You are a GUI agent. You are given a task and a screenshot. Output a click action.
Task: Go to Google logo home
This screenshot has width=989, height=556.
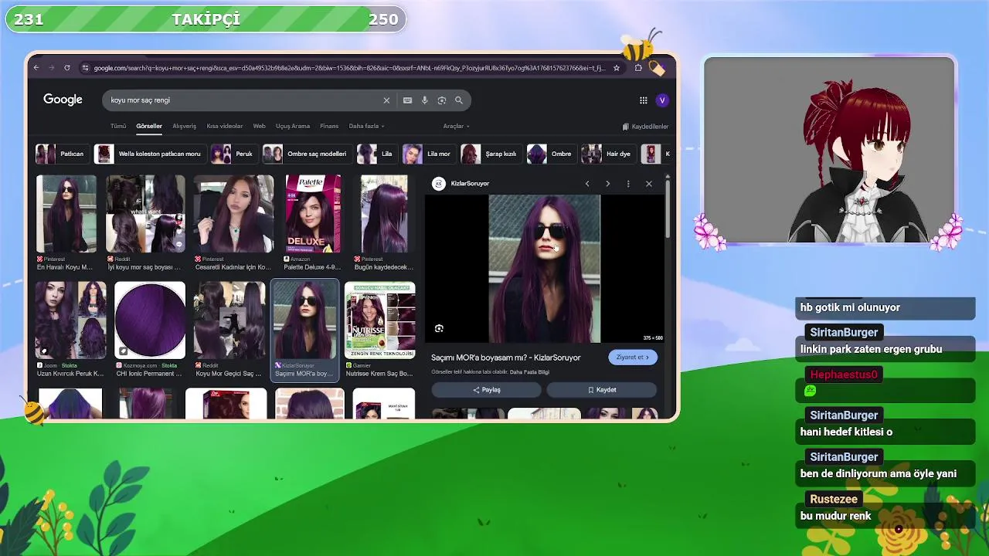[x=63, y=100]
